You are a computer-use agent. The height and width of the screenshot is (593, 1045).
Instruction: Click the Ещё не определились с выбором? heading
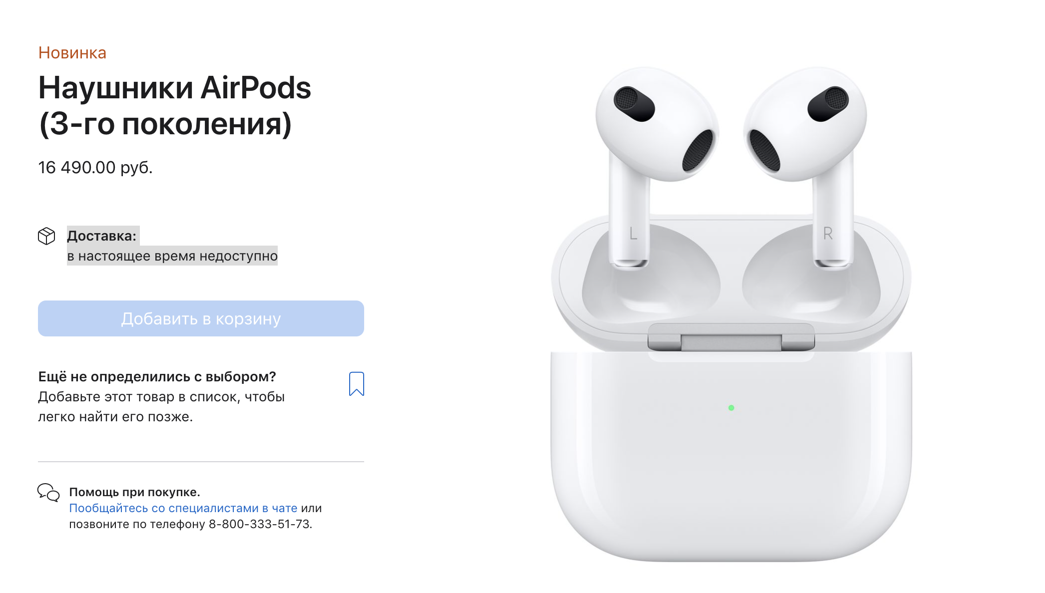[x=157, y=377]
